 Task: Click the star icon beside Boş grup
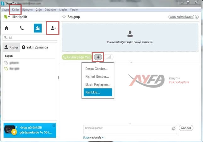(x=64, y=17)
